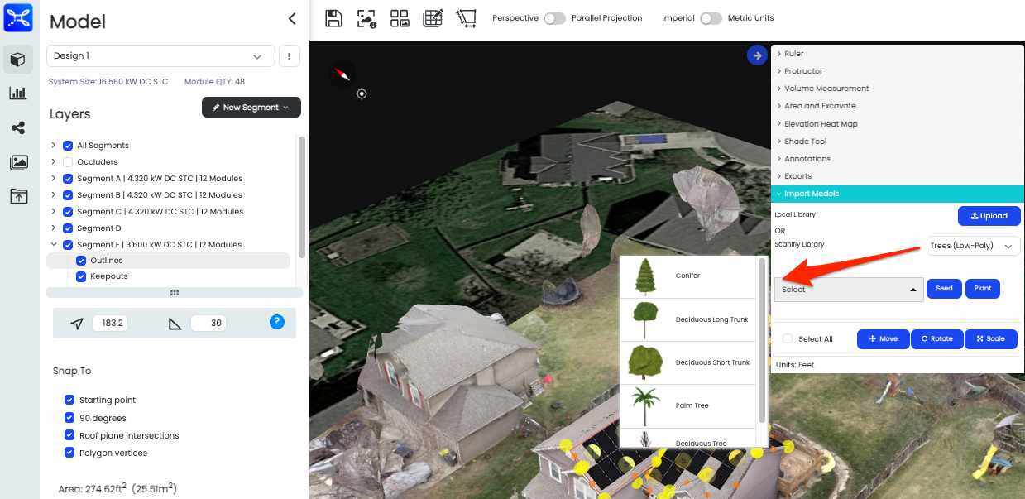Open the Design 1 three-dot options menu

point(290,56)
